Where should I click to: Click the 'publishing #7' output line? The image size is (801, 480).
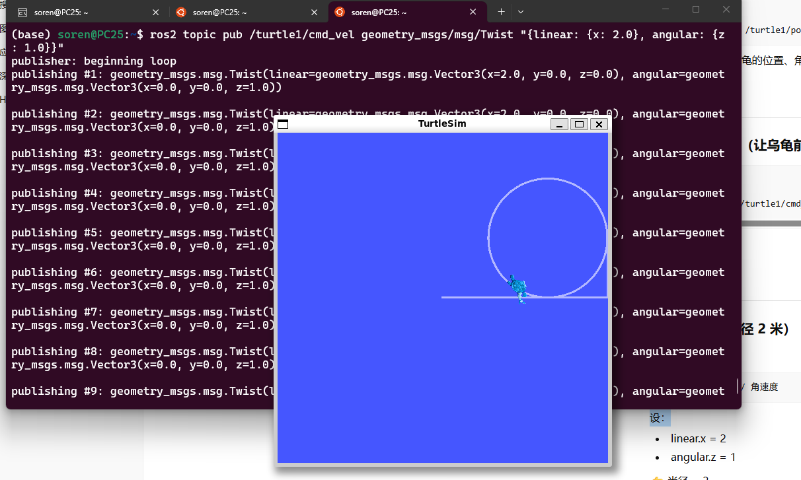tap(368, 318)
